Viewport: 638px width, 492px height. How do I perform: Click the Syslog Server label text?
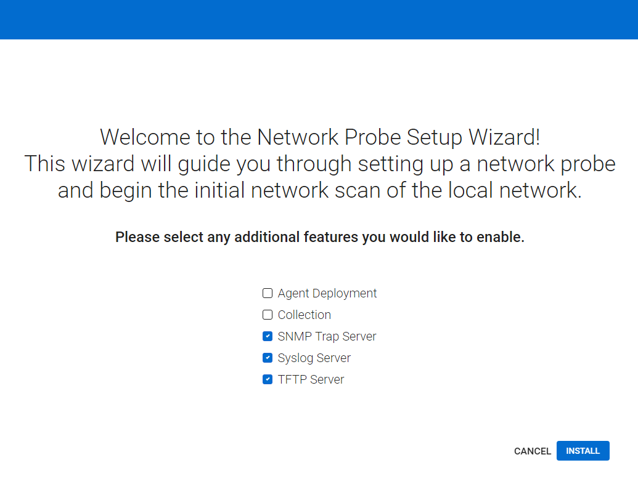pyautogui.click(x=314, y=358)
